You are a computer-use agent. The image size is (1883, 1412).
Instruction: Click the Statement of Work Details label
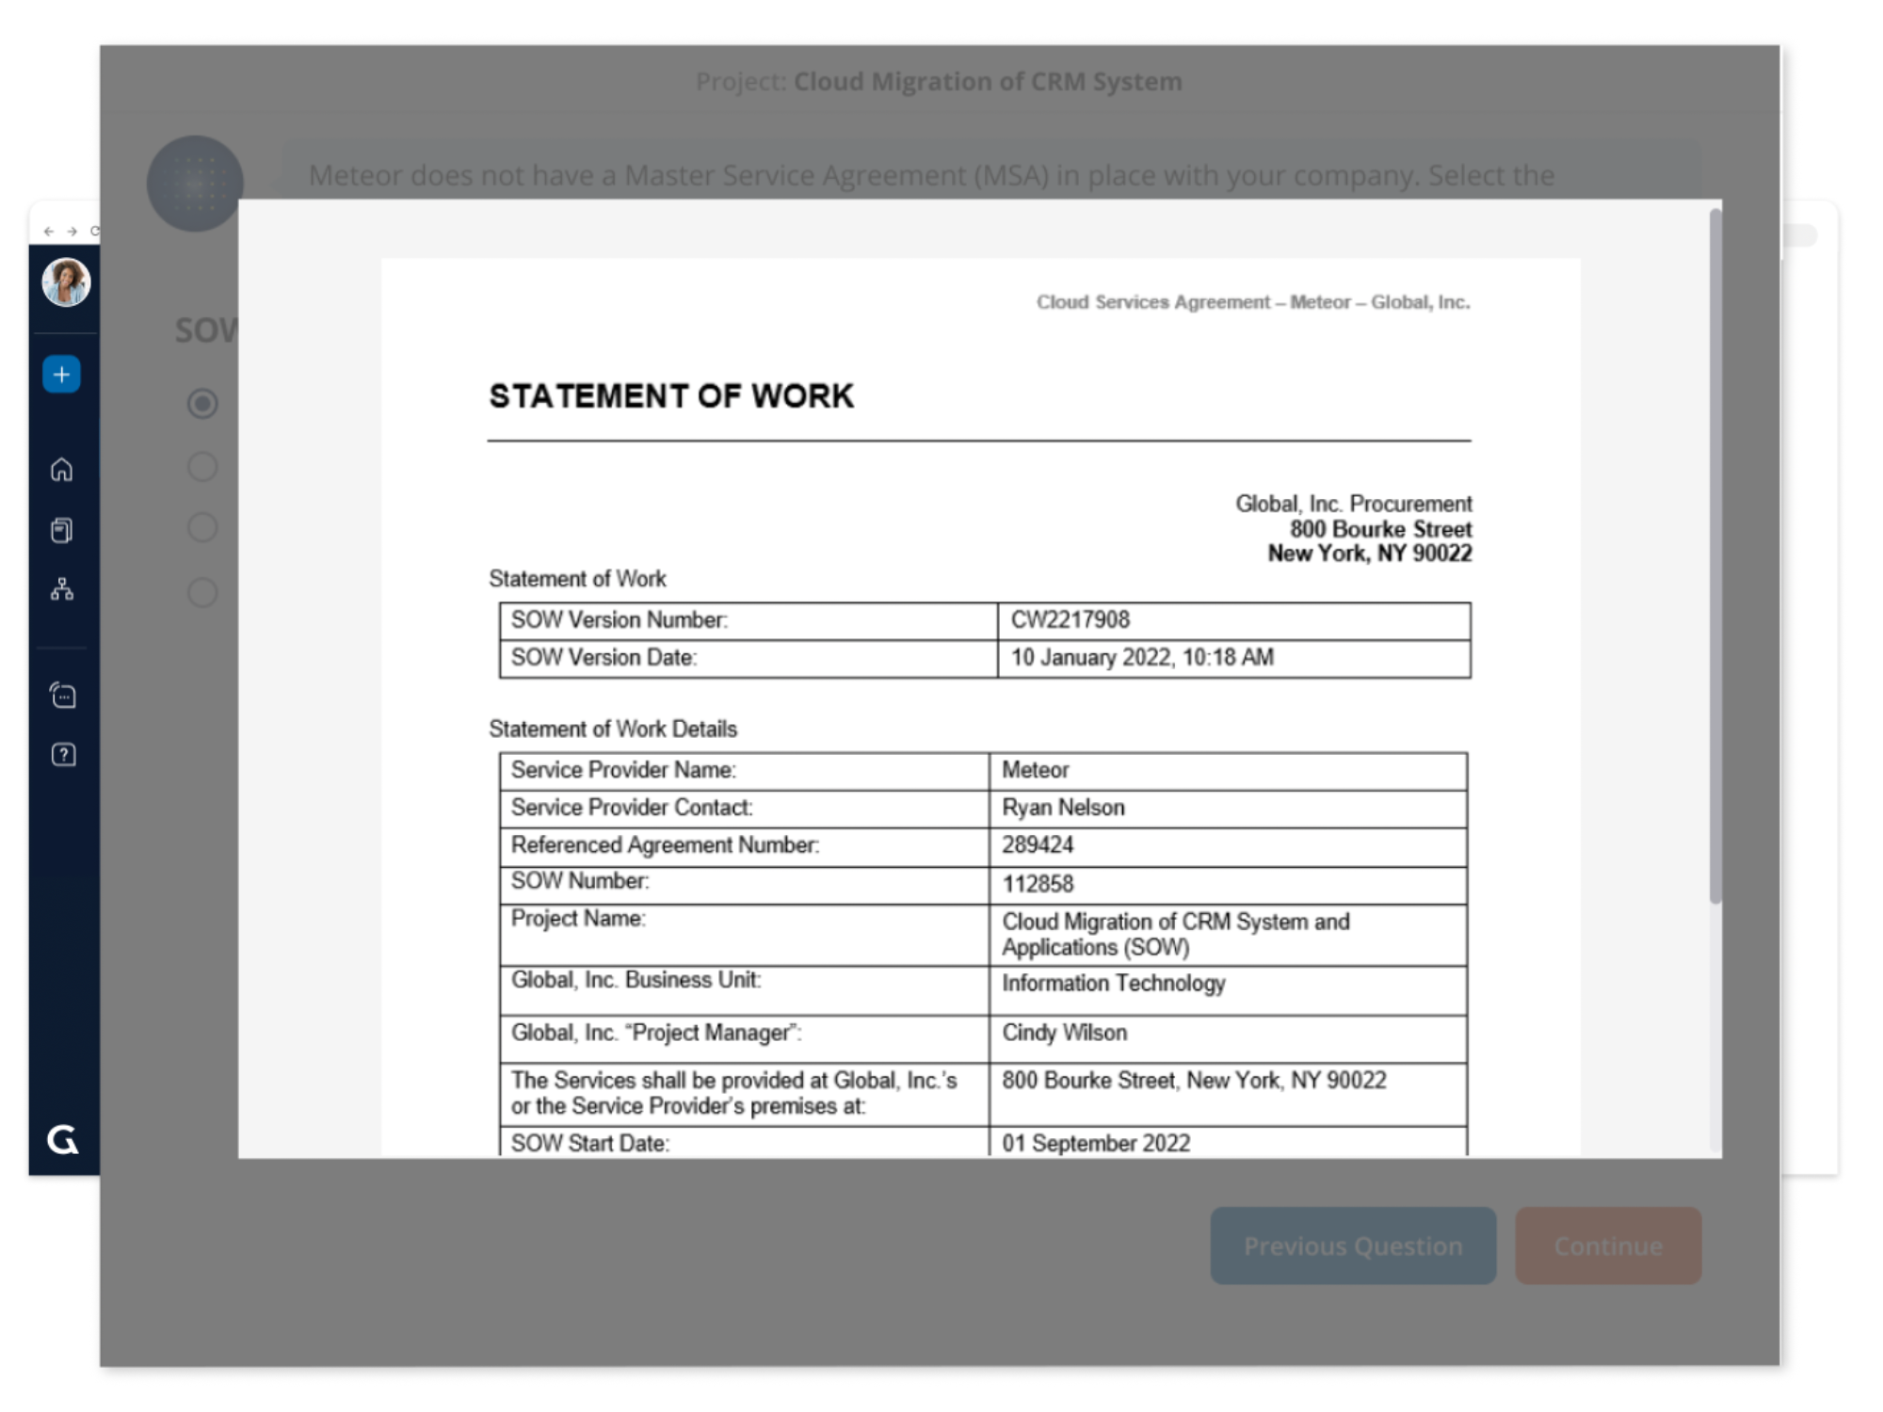pyautogui.click(x=613, y=729)
